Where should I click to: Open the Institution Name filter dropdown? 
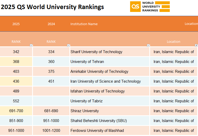tap(148, 45)
